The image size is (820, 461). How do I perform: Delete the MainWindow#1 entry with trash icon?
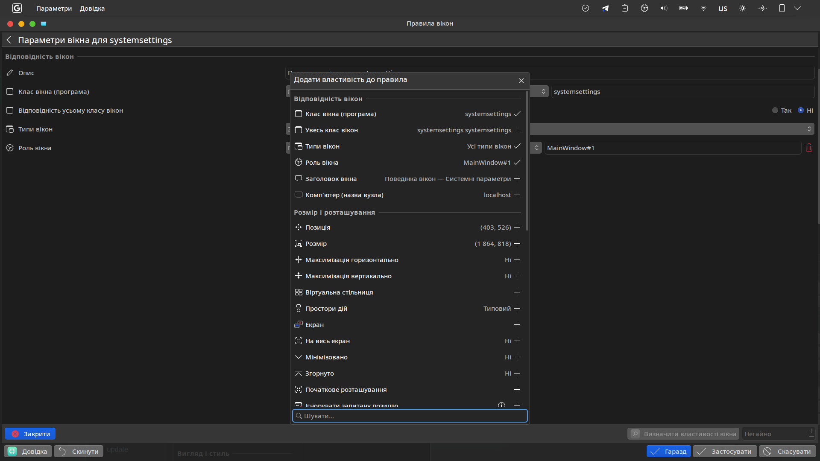tap(809, 148)
